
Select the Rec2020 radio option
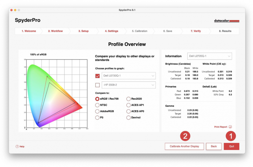tap(129, 99)
